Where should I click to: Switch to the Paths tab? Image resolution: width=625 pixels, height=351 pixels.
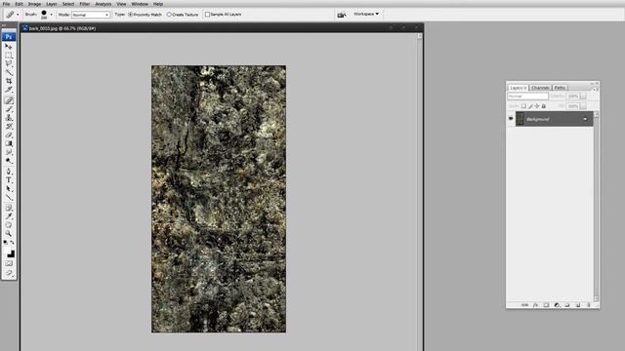click(x=560, y=88)
